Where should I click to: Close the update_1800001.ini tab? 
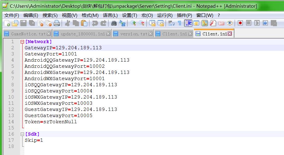(108, 34)
